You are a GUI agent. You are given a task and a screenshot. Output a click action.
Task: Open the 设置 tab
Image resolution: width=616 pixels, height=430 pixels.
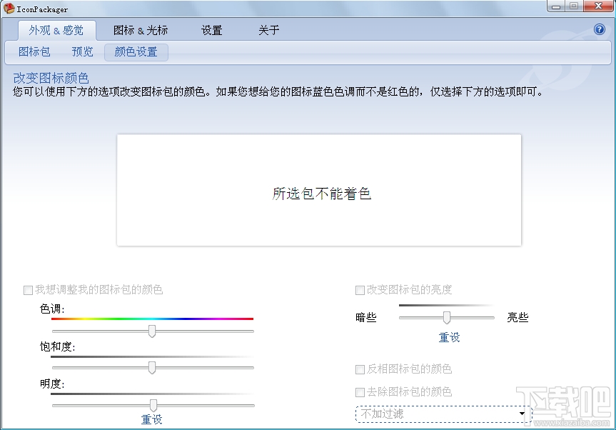211,30
